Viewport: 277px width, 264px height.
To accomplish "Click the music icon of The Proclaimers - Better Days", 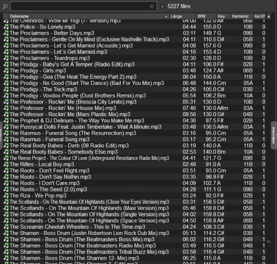I will click(6, 33).
